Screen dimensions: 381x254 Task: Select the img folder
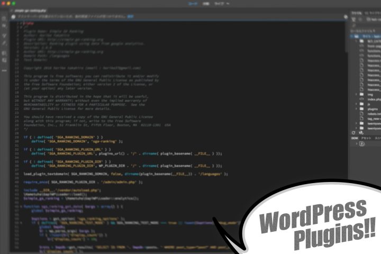(x=370, y=95)
